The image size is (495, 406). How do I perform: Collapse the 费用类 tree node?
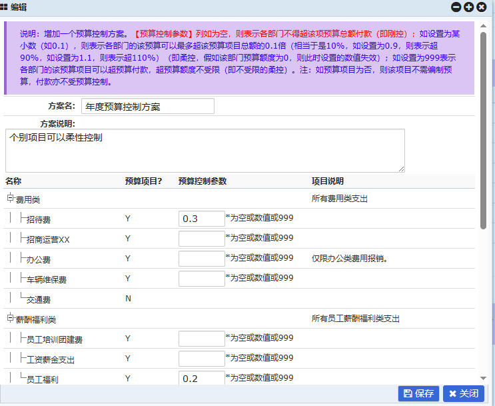(10, 198)
